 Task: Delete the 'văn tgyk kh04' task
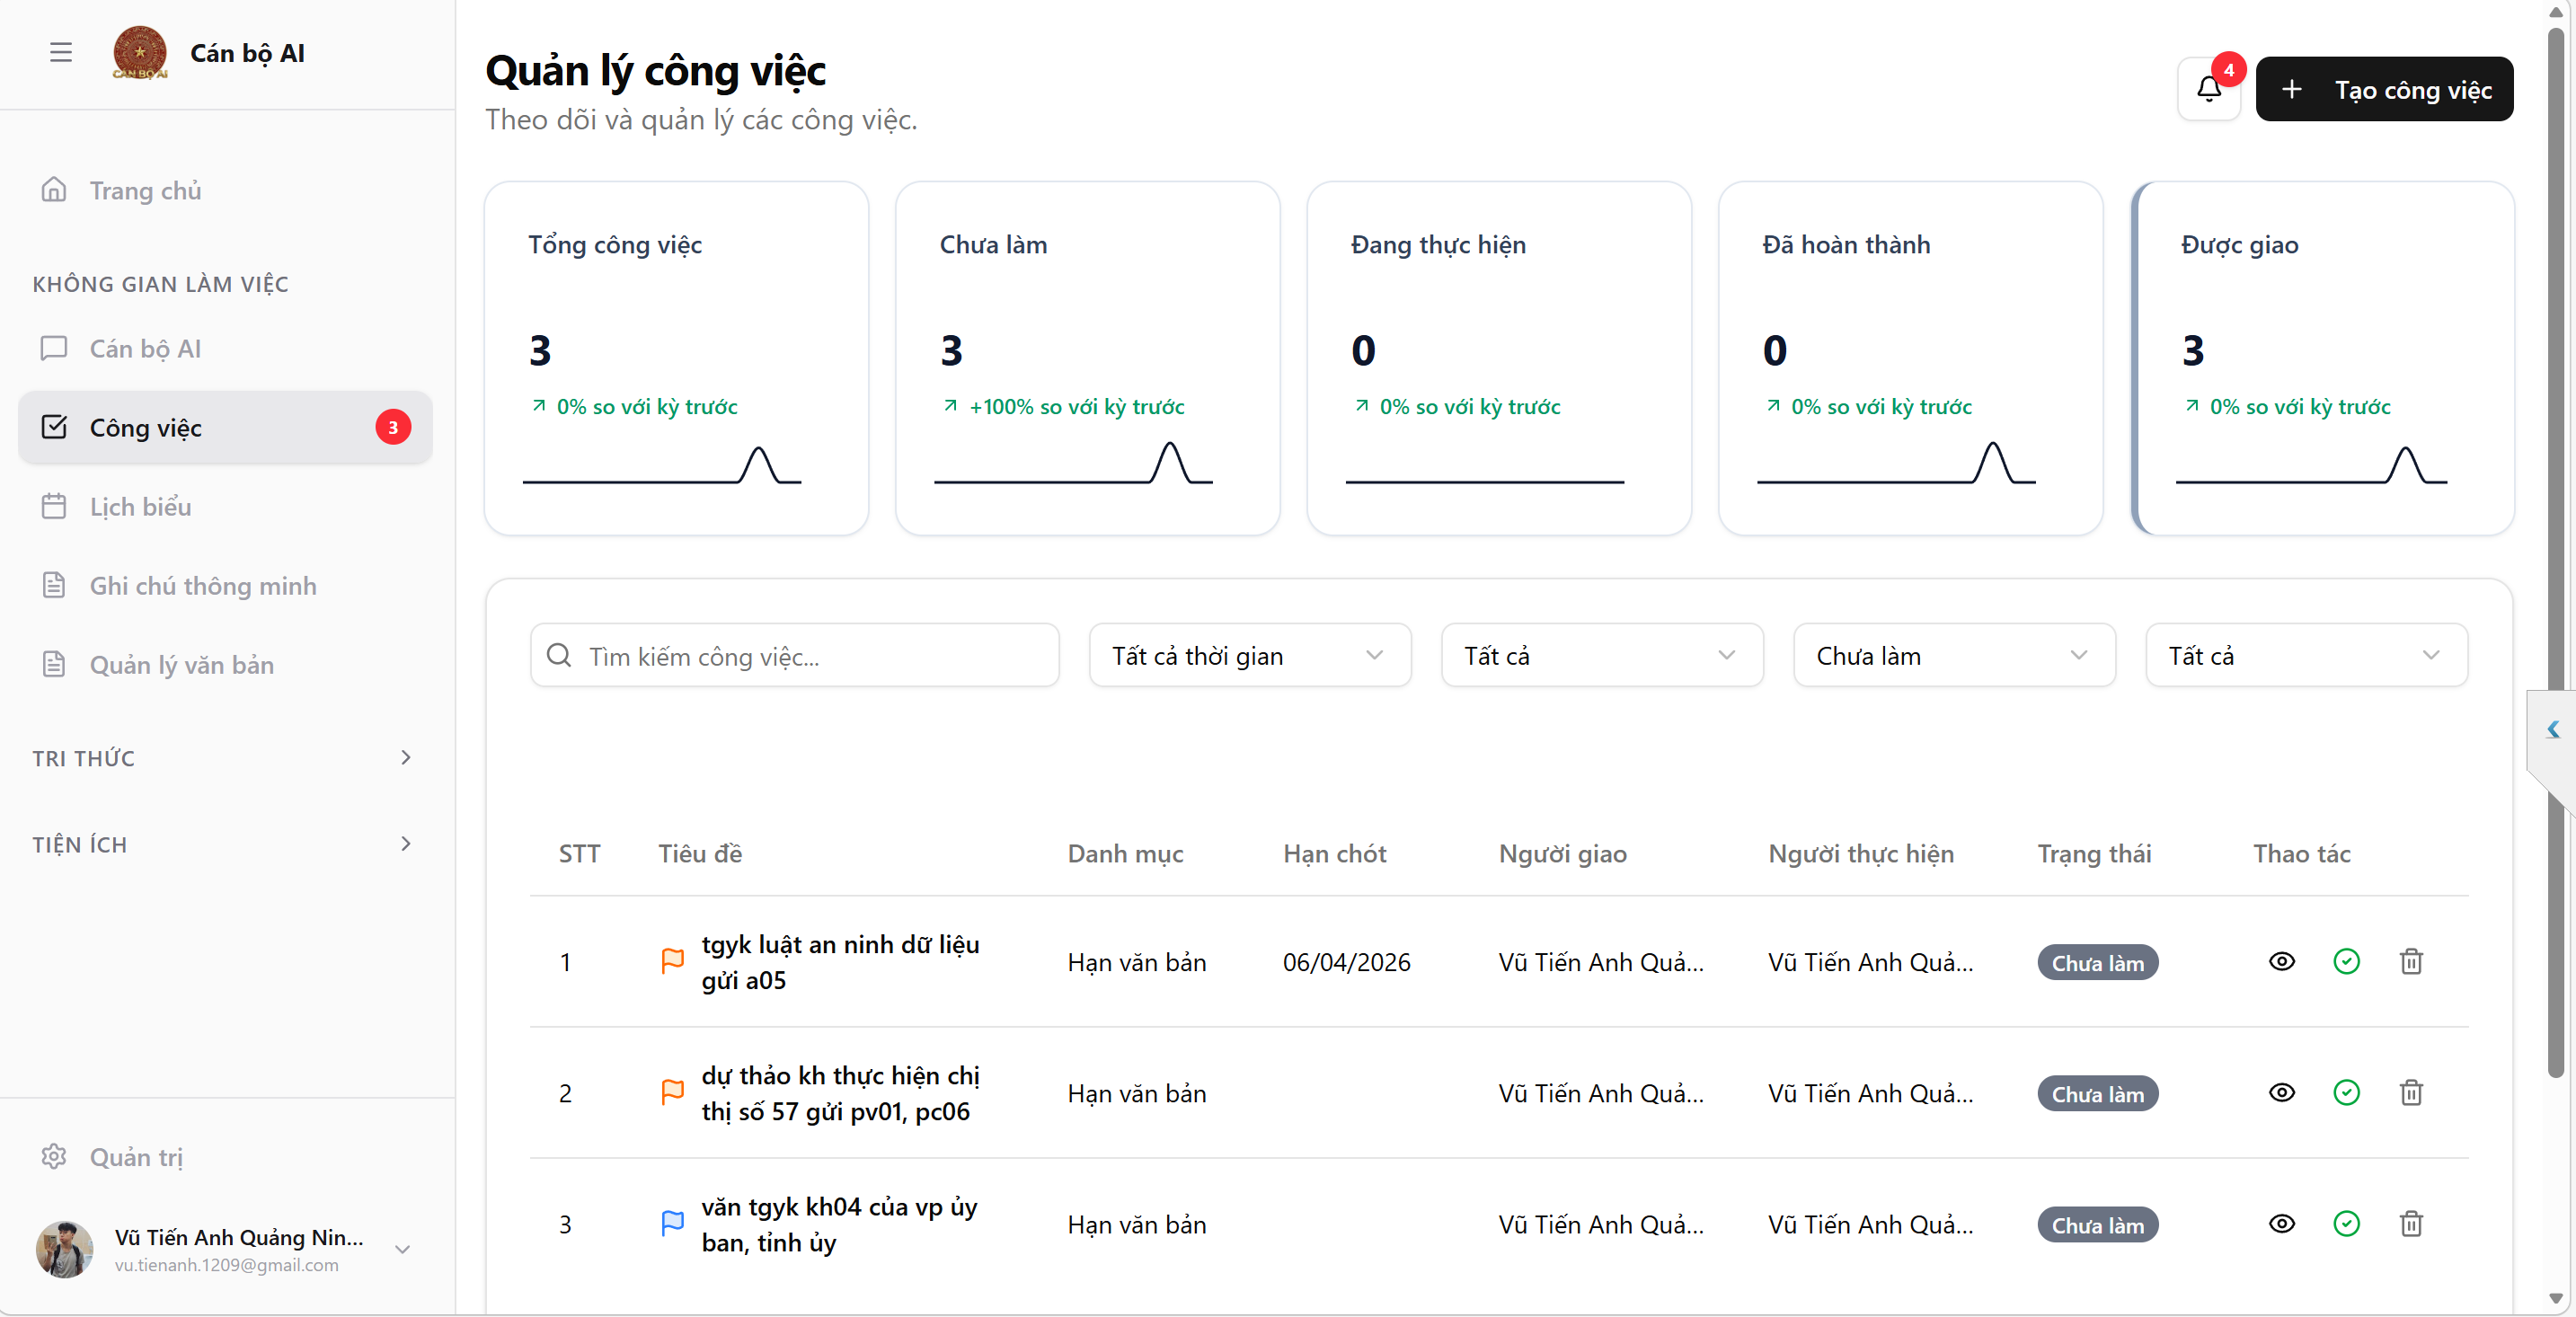[x=2411, y=1223]
